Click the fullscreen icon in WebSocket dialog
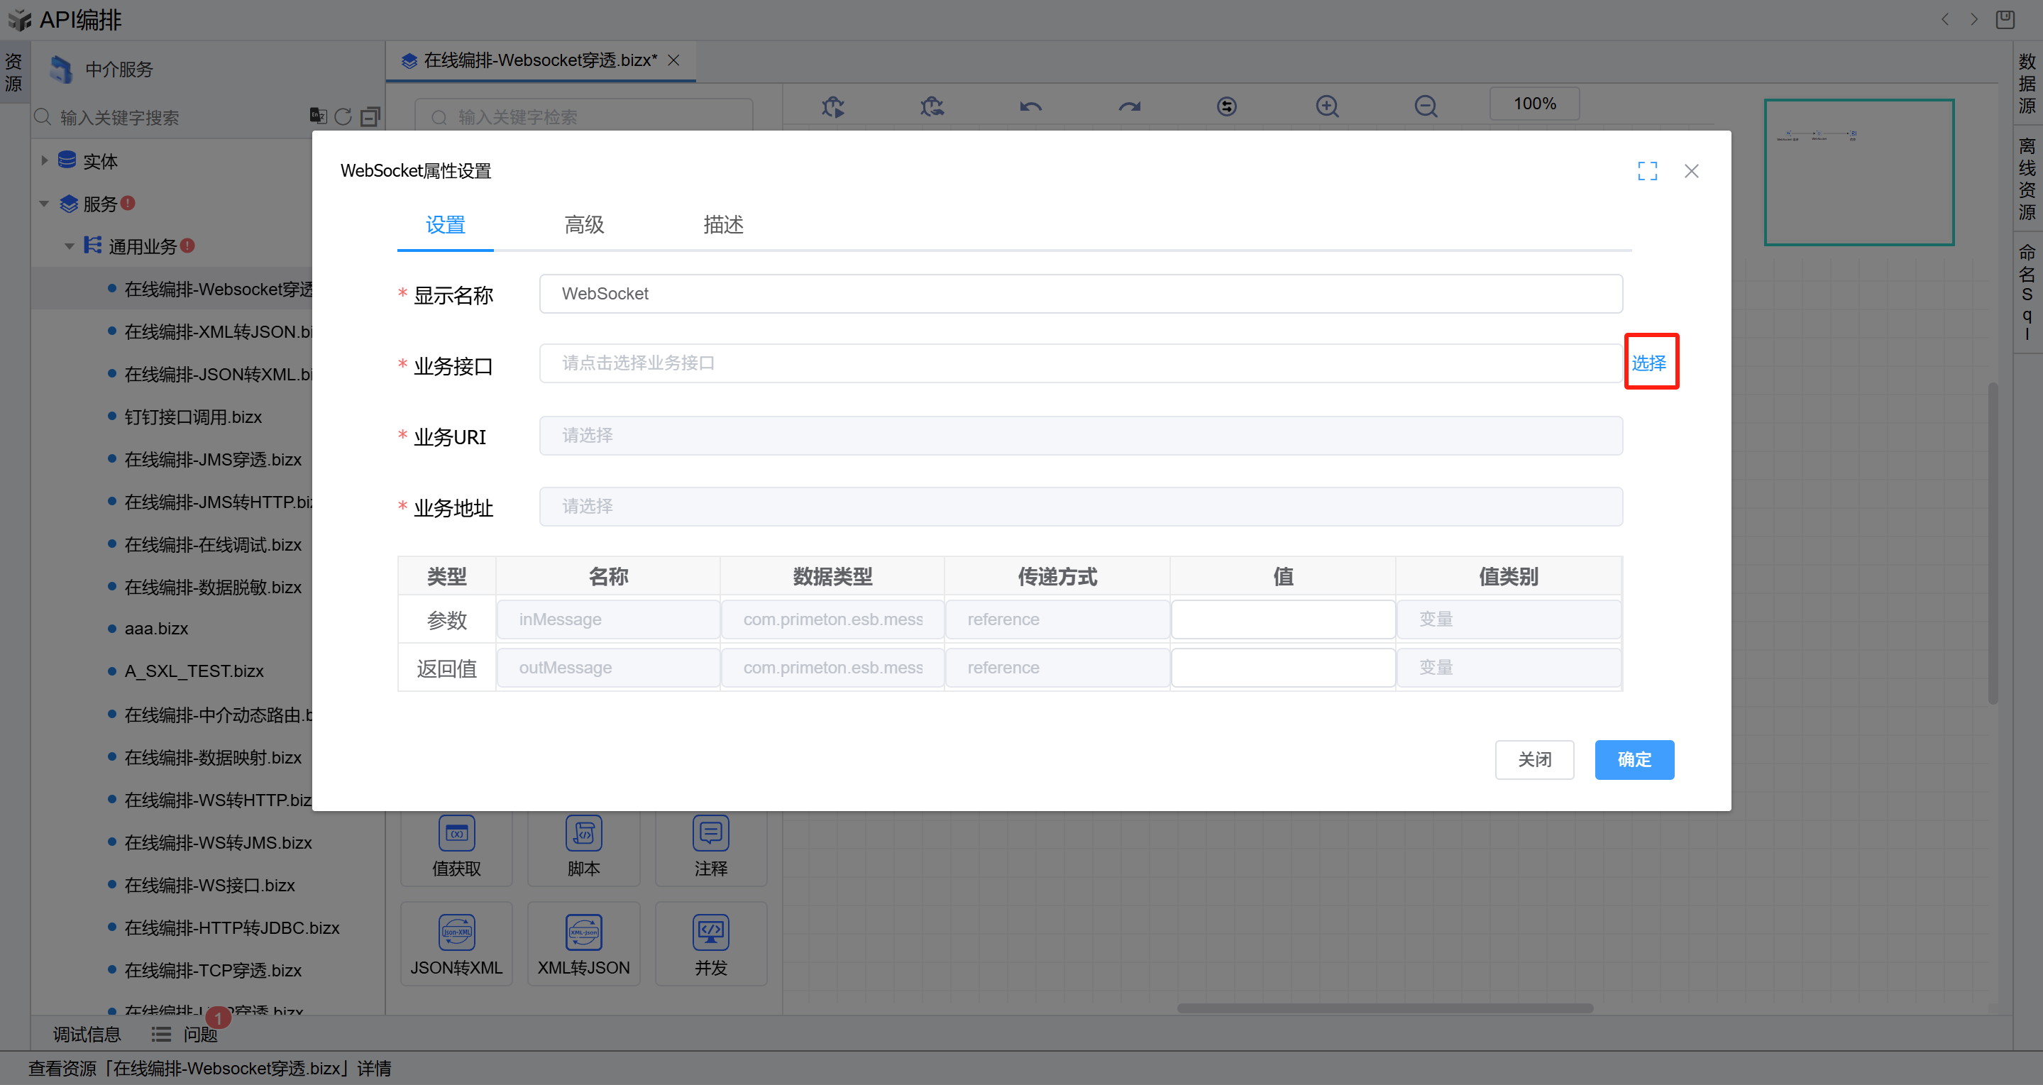The width and height of the screenshot is (2043, 1085). click(x=1647, y=170)
